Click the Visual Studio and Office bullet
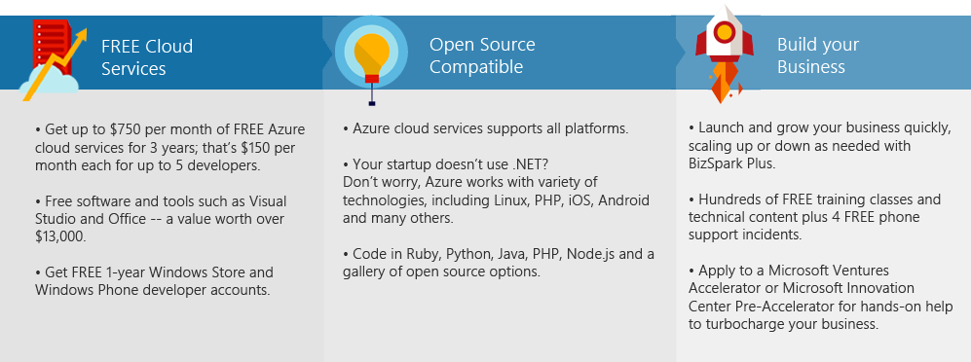The image size is (971, 362). point(161,219)
